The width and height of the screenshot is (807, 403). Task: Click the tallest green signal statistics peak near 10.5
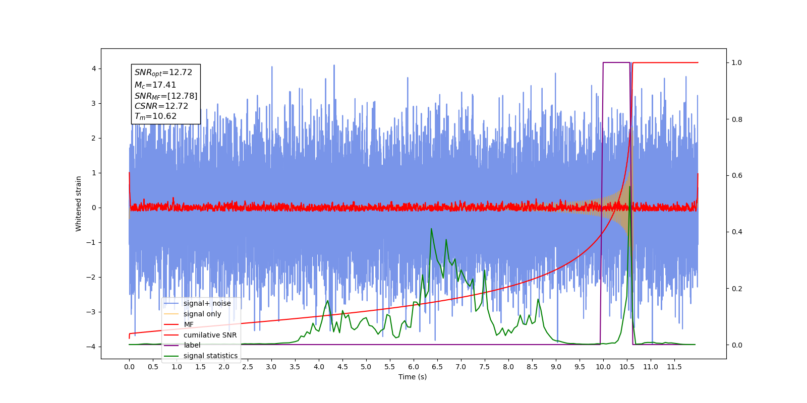coord(629,187)
